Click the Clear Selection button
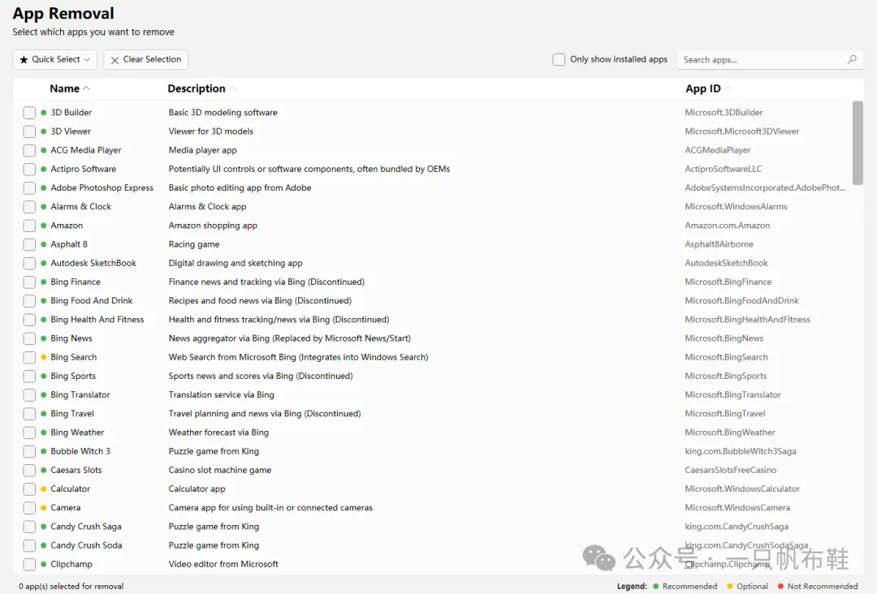The height and width of the screenshot is (594, 877). click(x=145, y=59)
